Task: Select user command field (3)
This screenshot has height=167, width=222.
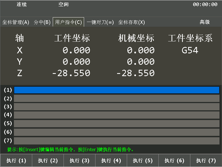Action: tap(117, 107)
